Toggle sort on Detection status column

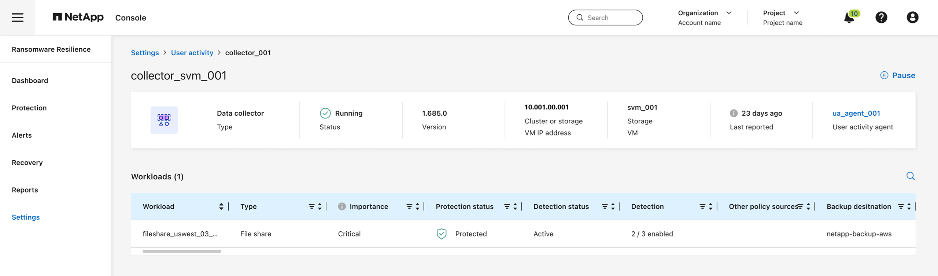click(x=613, y=206)
